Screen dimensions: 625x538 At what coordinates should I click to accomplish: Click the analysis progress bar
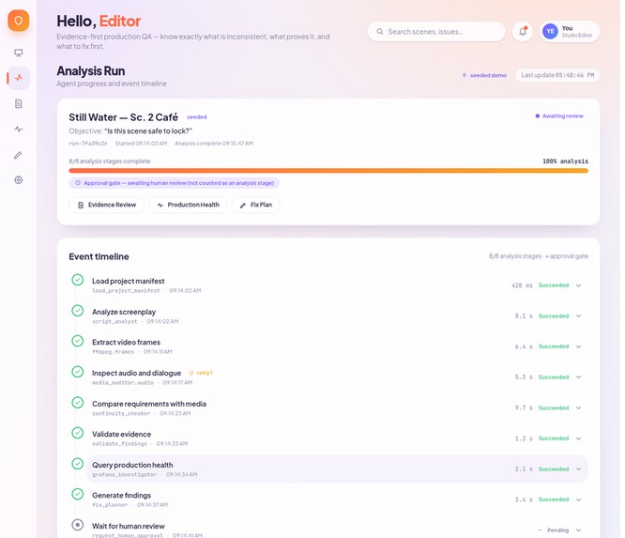point(328,171)
